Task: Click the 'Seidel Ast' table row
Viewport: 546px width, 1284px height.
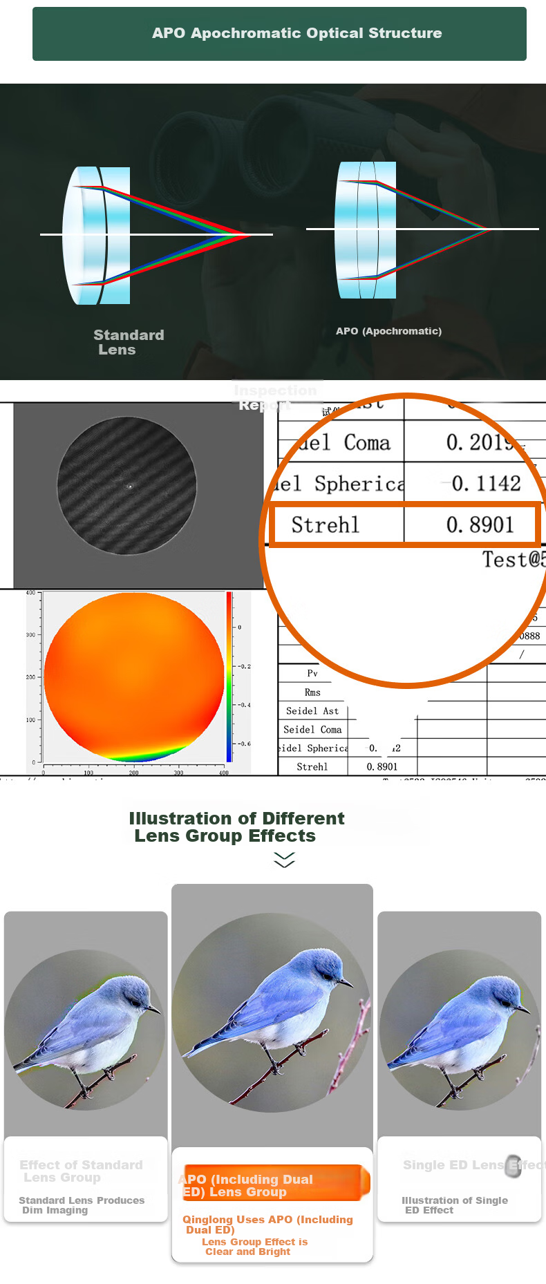Action: [312, 711]
